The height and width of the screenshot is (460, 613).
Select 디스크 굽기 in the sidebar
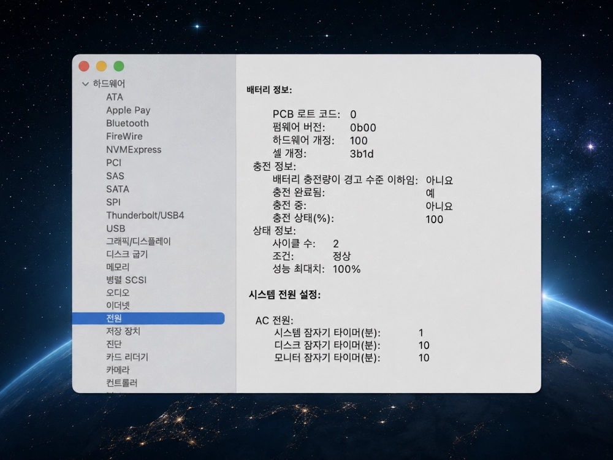(127, 255)
